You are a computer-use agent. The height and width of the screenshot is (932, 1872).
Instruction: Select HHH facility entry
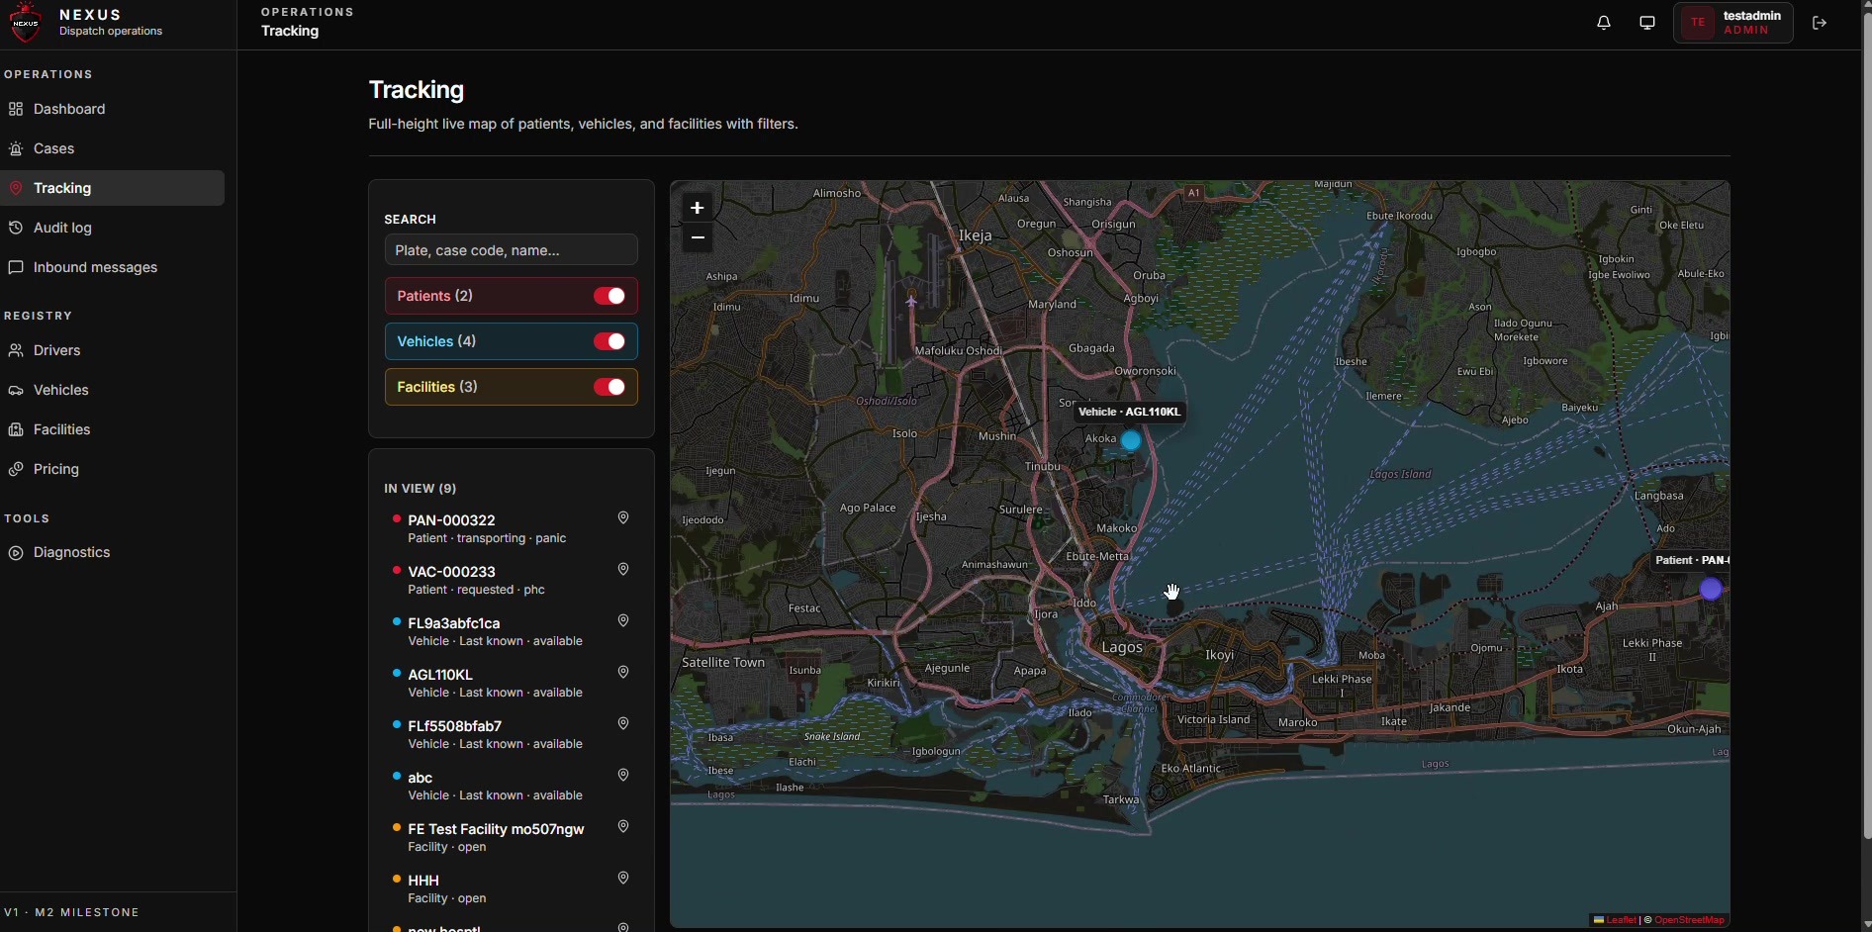(512, 889)
